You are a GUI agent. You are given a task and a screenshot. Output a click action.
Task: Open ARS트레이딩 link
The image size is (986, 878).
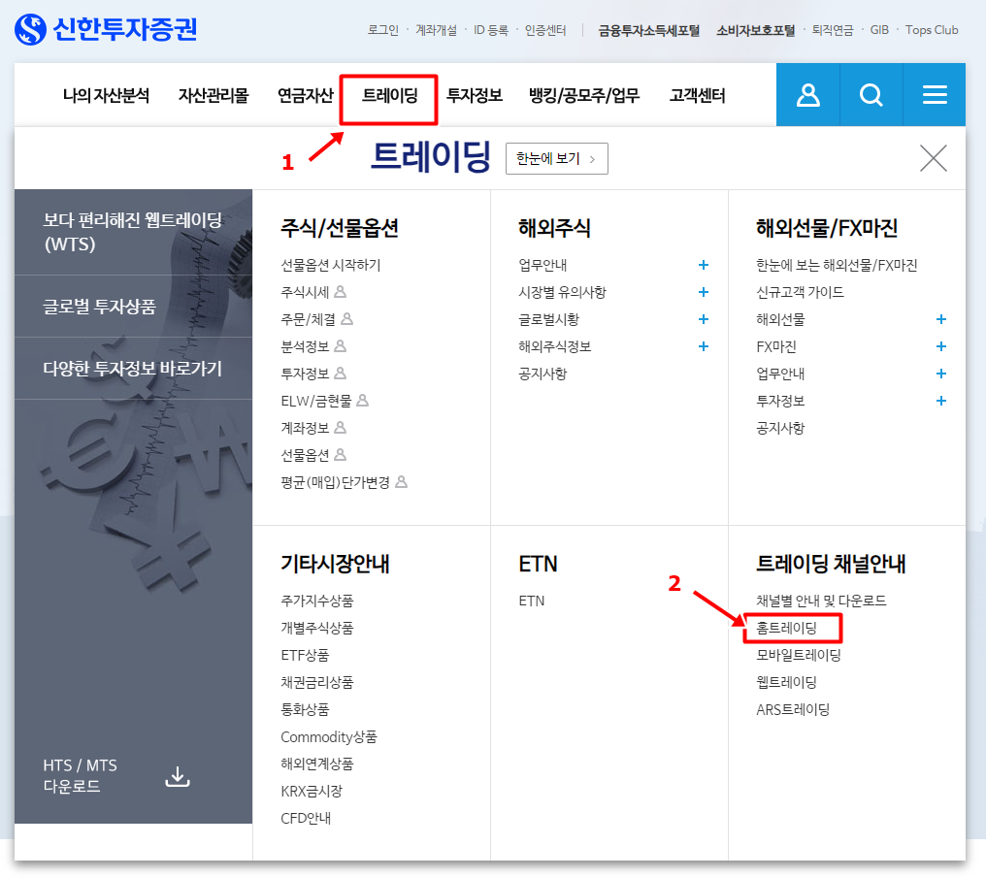click(792, 709)
